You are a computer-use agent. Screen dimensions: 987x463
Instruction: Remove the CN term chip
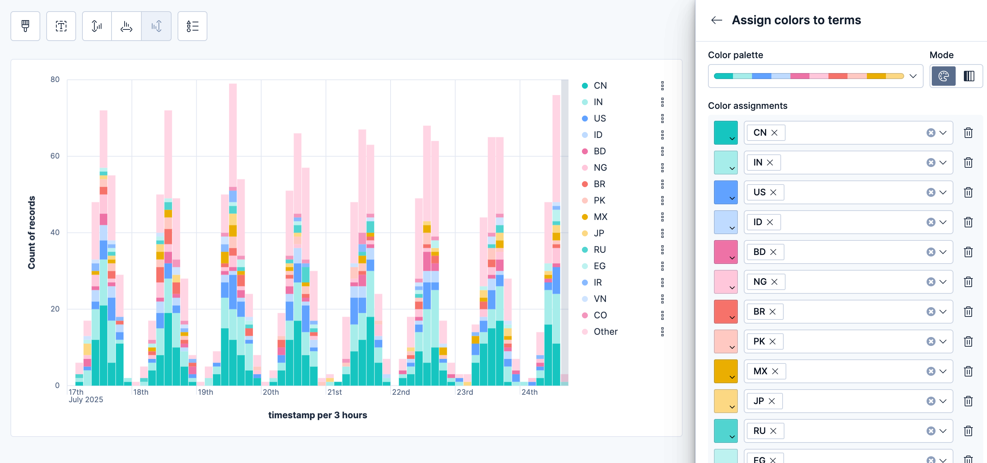[775, 132]
